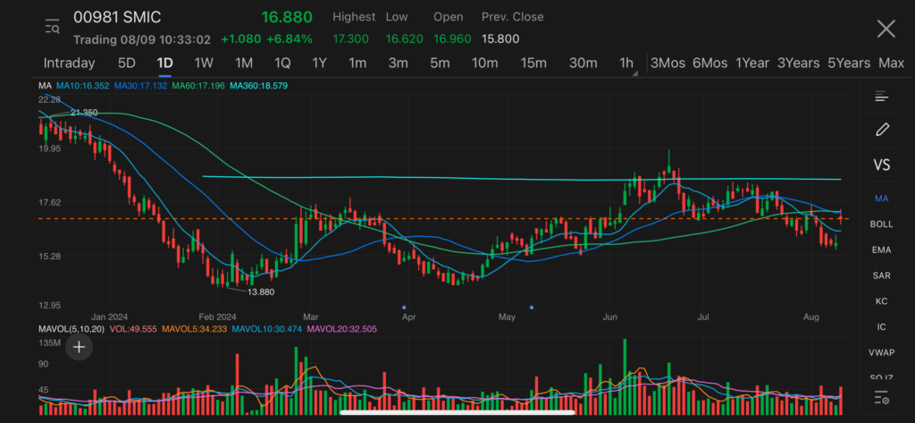Click the 00981 SMIC stock title
Screen dimensions: 915x423
point(116,18)
